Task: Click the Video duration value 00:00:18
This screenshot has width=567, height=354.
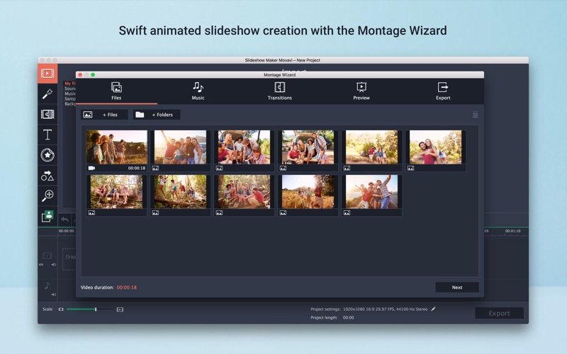Action: tap(127, 287)
